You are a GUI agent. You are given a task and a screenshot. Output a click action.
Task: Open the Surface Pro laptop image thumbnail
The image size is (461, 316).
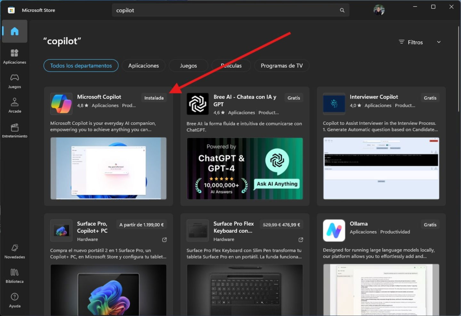109,290
